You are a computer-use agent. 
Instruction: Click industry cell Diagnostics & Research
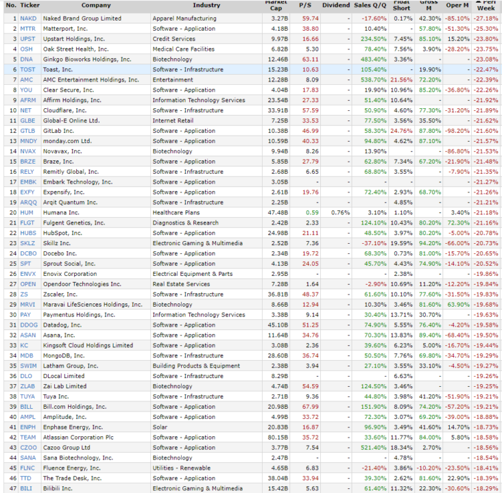coord(185,223)
